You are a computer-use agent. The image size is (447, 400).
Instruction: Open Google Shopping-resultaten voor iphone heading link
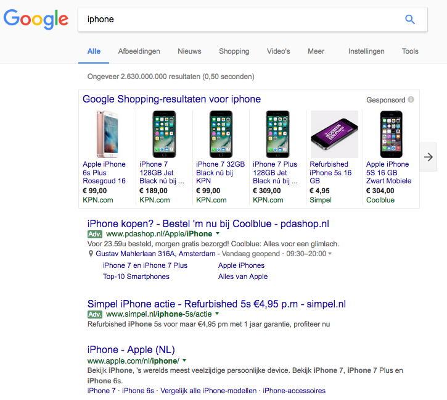pyautogui.click(x=171, y=99)
